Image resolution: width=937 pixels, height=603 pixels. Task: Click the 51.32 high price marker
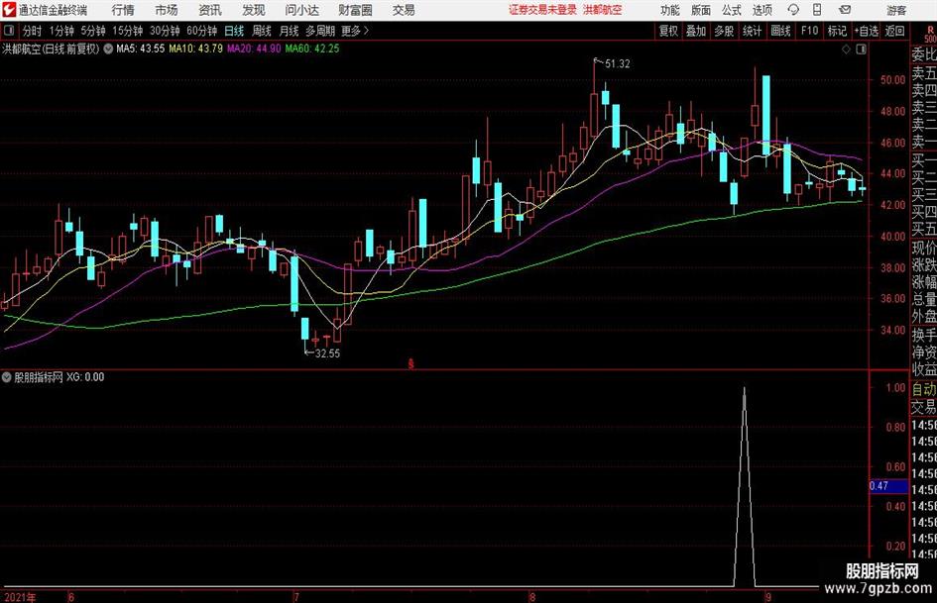click(x=617, y=64)
